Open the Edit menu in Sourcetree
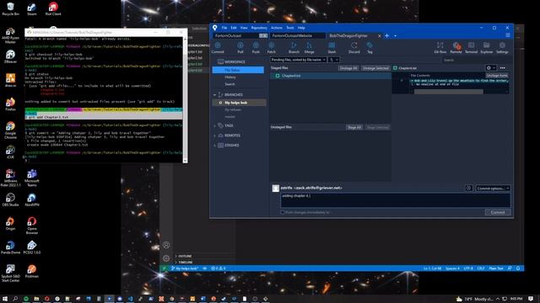This screenshot has width=540, height=303. click(x=234, y=28)
